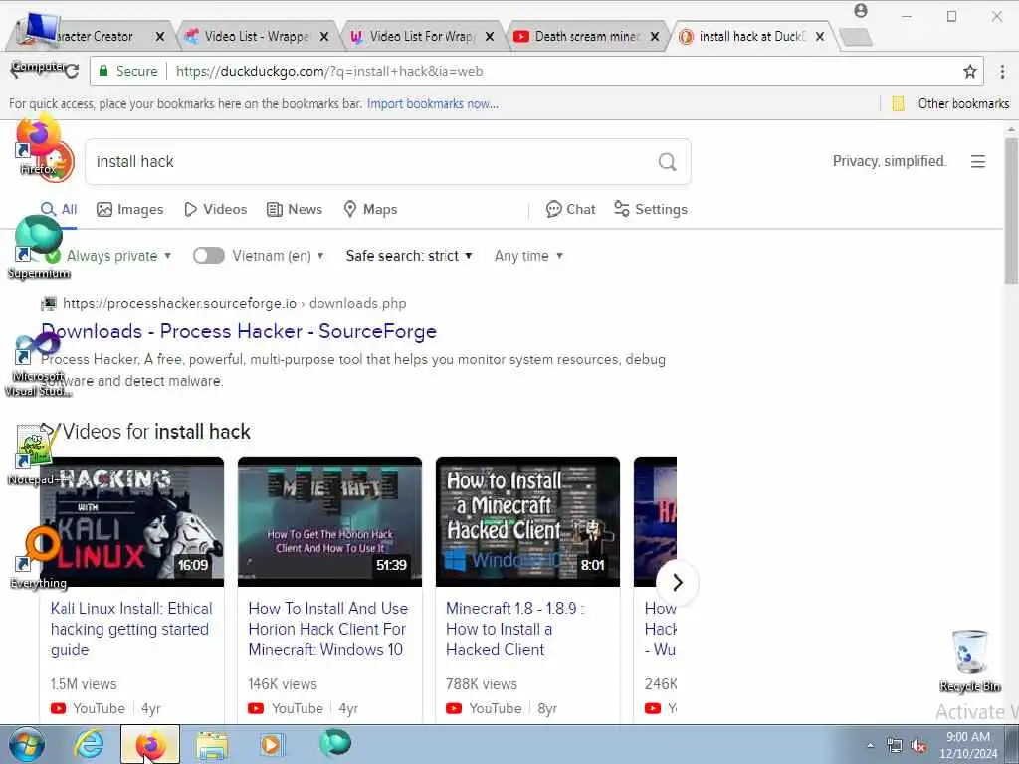Click the muted volume tray icon
This screenshot has height=764, width=1019.
coord(918,746)
